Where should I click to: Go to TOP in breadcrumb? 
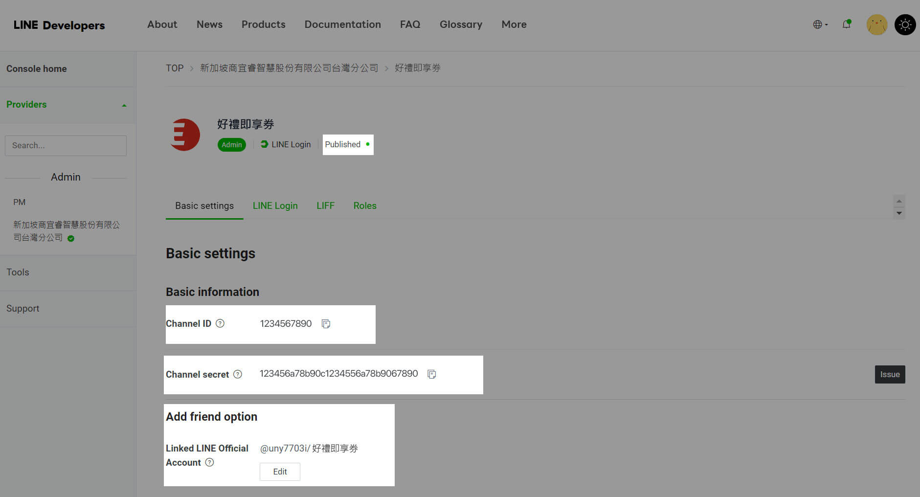click(175, 68)
